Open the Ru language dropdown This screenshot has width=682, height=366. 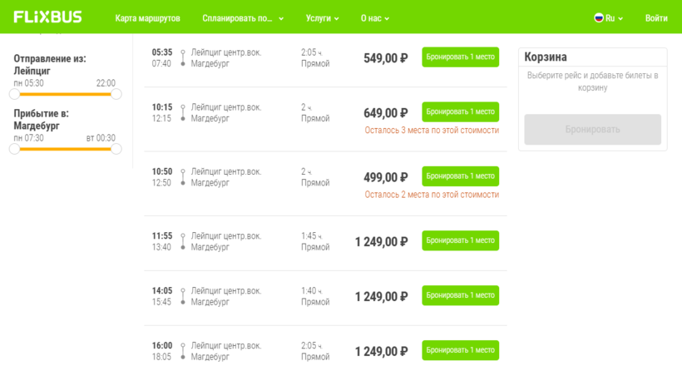pyautogui.click(x=610, y=17)
